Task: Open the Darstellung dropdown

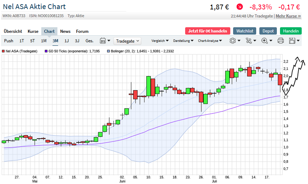Action: tap(183, 41)
